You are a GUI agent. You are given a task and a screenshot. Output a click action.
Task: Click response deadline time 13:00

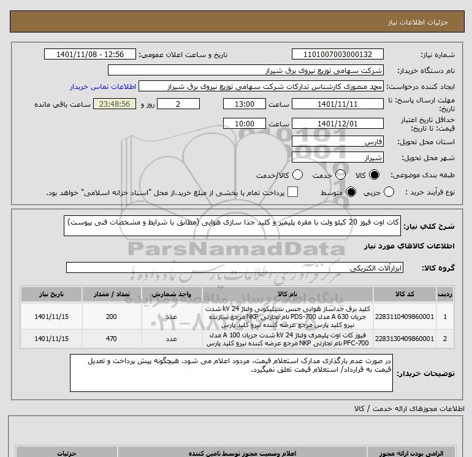tap(245, 104)
